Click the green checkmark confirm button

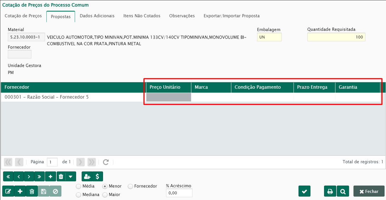point(304,191)
